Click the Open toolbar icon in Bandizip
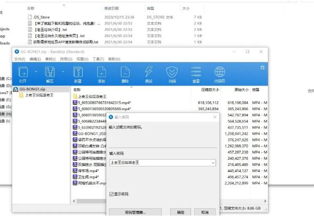 [x=23, y=74]
